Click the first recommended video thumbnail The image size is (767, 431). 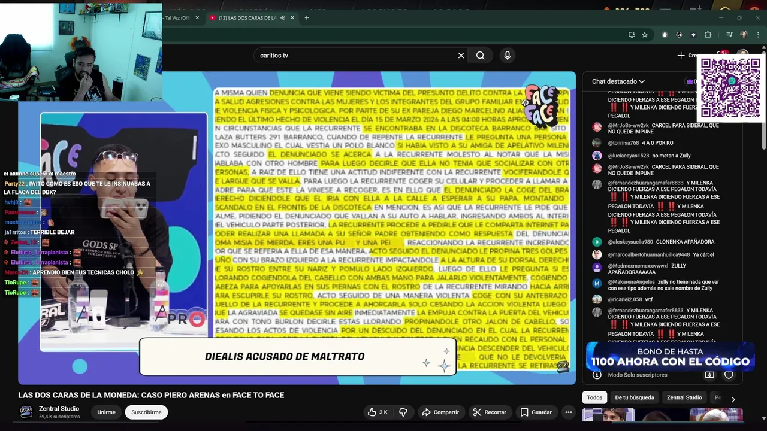pos(608,414)
